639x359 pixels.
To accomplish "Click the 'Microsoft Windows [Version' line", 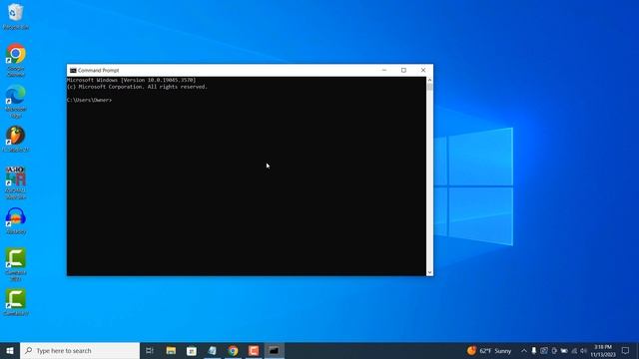I will (x=132, y=80).
